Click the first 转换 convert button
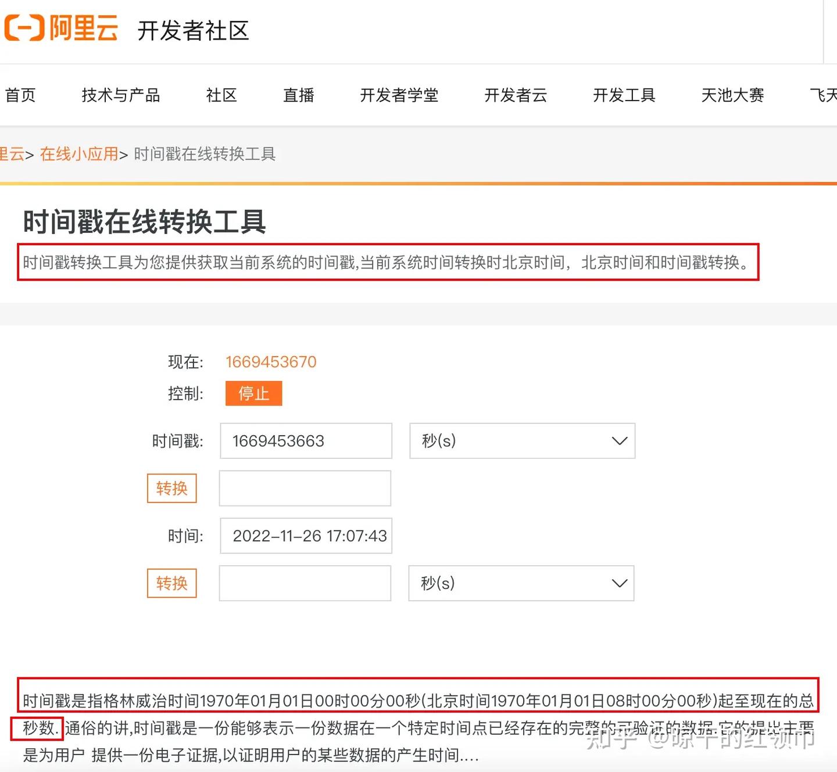The image size is (837, 772). pos(171,489)
